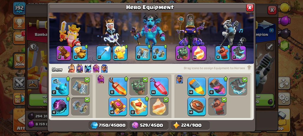
Task: Select the Fireball equipment level 24
Action: click(x=199, y=53)
